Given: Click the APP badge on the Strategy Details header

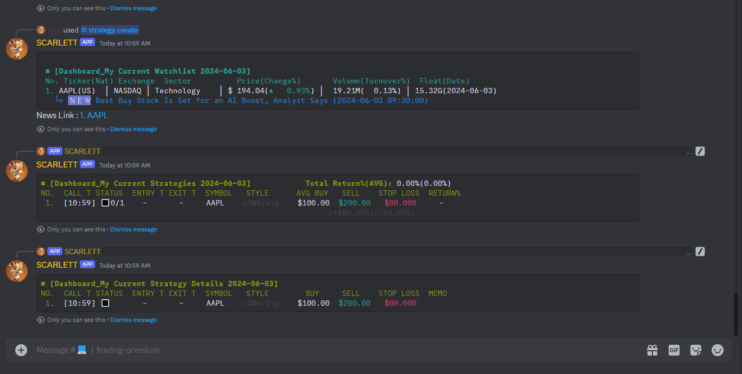Looking at the screenshot, I should coord(87,265).
